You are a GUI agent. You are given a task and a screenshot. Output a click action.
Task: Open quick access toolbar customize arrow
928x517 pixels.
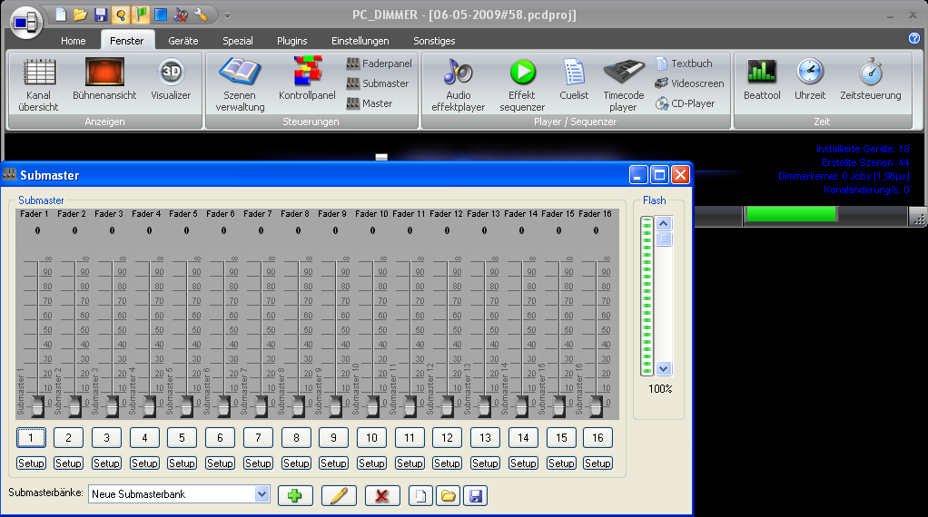click(227, 15)
